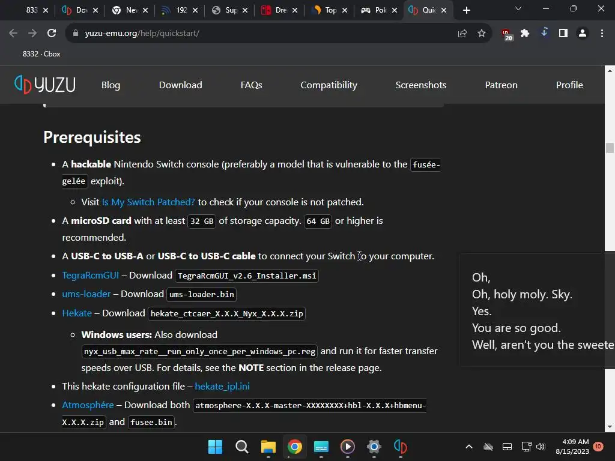Click the padlock site info icon
615x461 pixels.
click(76, 34)
